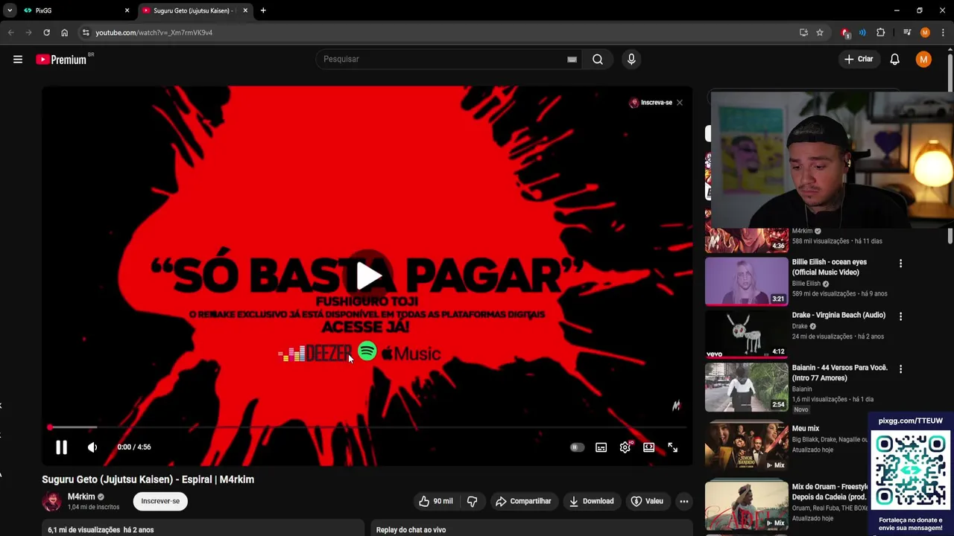Viewport: 954px width, 536px height.
Task: Click the address bar URL
Action: [154, 33]
